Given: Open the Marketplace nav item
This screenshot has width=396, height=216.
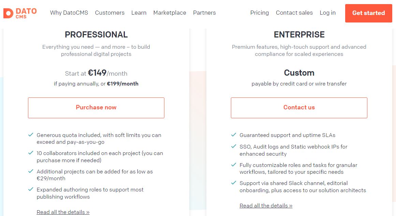Looking at the screenshot, I should (170, 13).
